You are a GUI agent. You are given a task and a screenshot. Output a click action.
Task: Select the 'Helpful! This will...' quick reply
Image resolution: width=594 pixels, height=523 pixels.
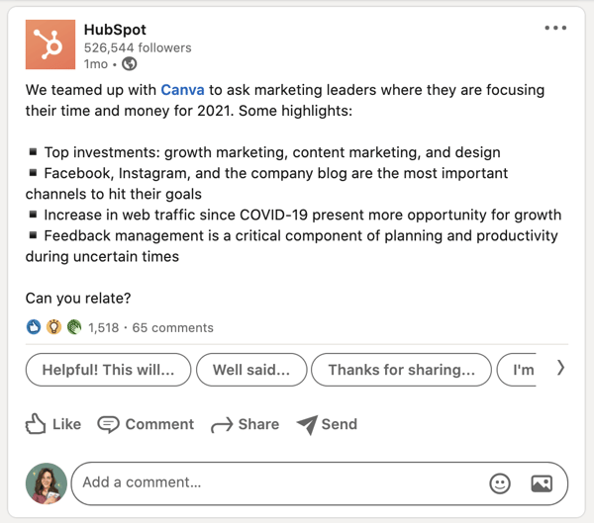[x=108, y=370]
